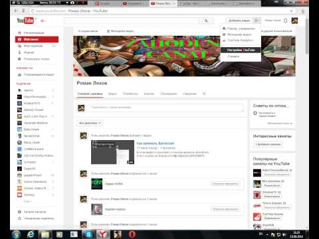The width and height of the screenshot is (319, 239).
Task: Click the YouTube logo
Action: tap(25, 21)
